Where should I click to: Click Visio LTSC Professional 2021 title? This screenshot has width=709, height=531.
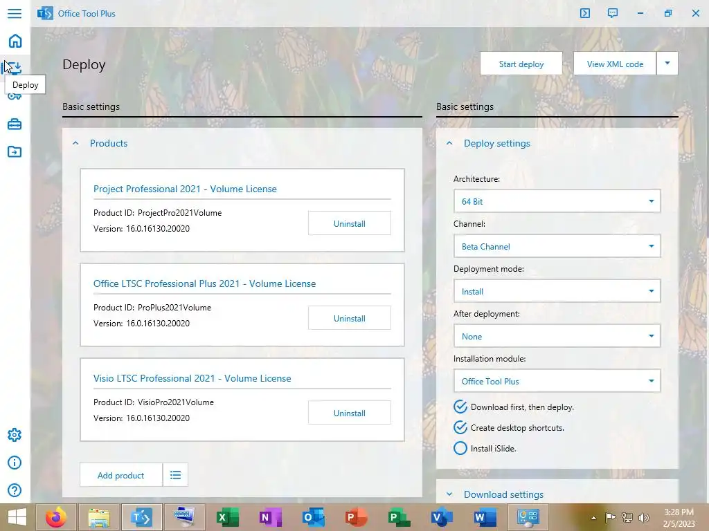[x=192, y=378]
